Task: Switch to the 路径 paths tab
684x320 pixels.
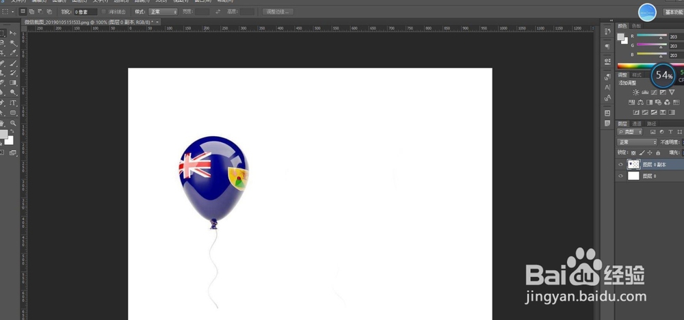Action: click(651, 123)
